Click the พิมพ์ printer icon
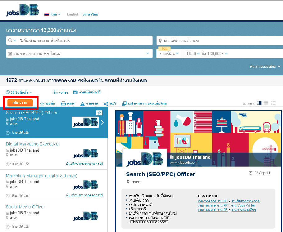This screenshot has width=283, height=232. coord(63,104)
